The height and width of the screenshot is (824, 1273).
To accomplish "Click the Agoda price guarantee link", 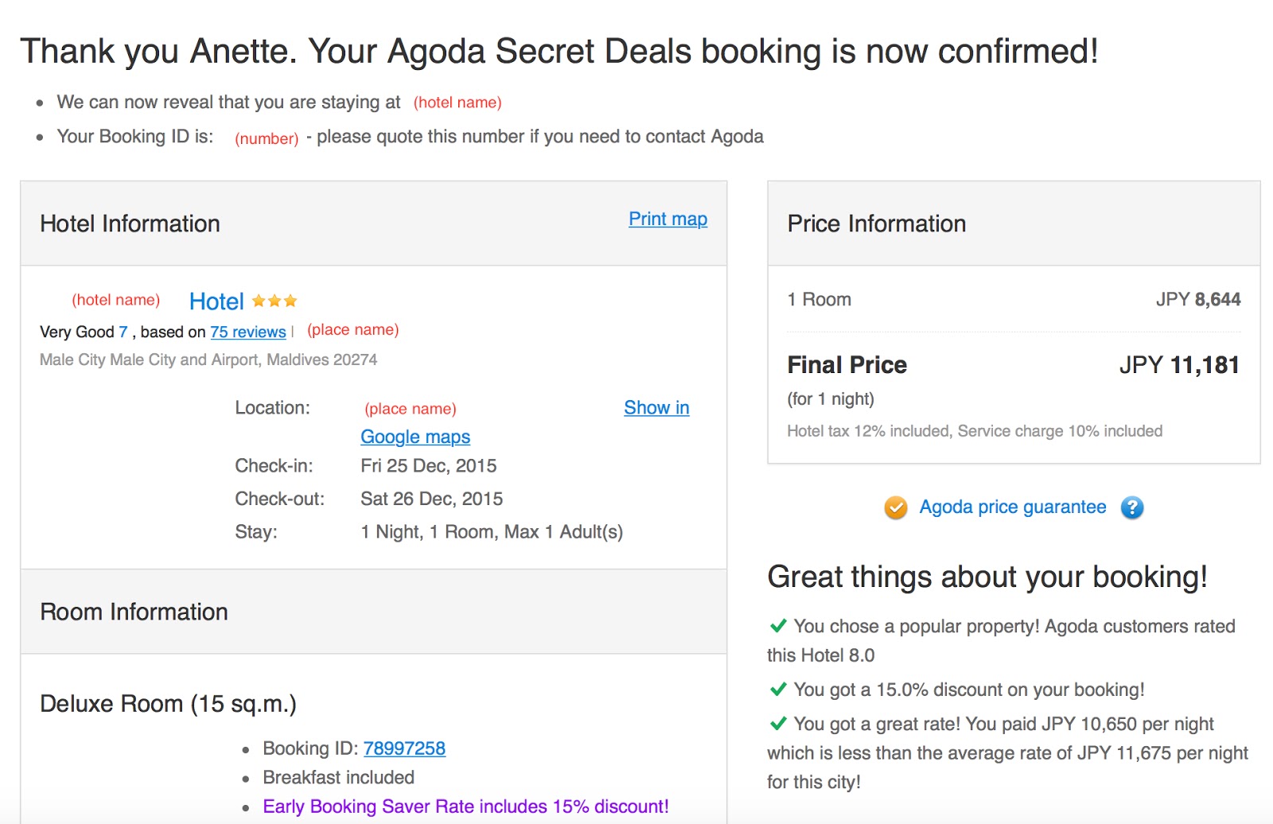I will pyautogui.click(x=1012, y=507).
